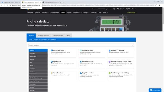Open the Blog navigation link
This screenshot has width=164, height=92.
[x=100, y=13]
